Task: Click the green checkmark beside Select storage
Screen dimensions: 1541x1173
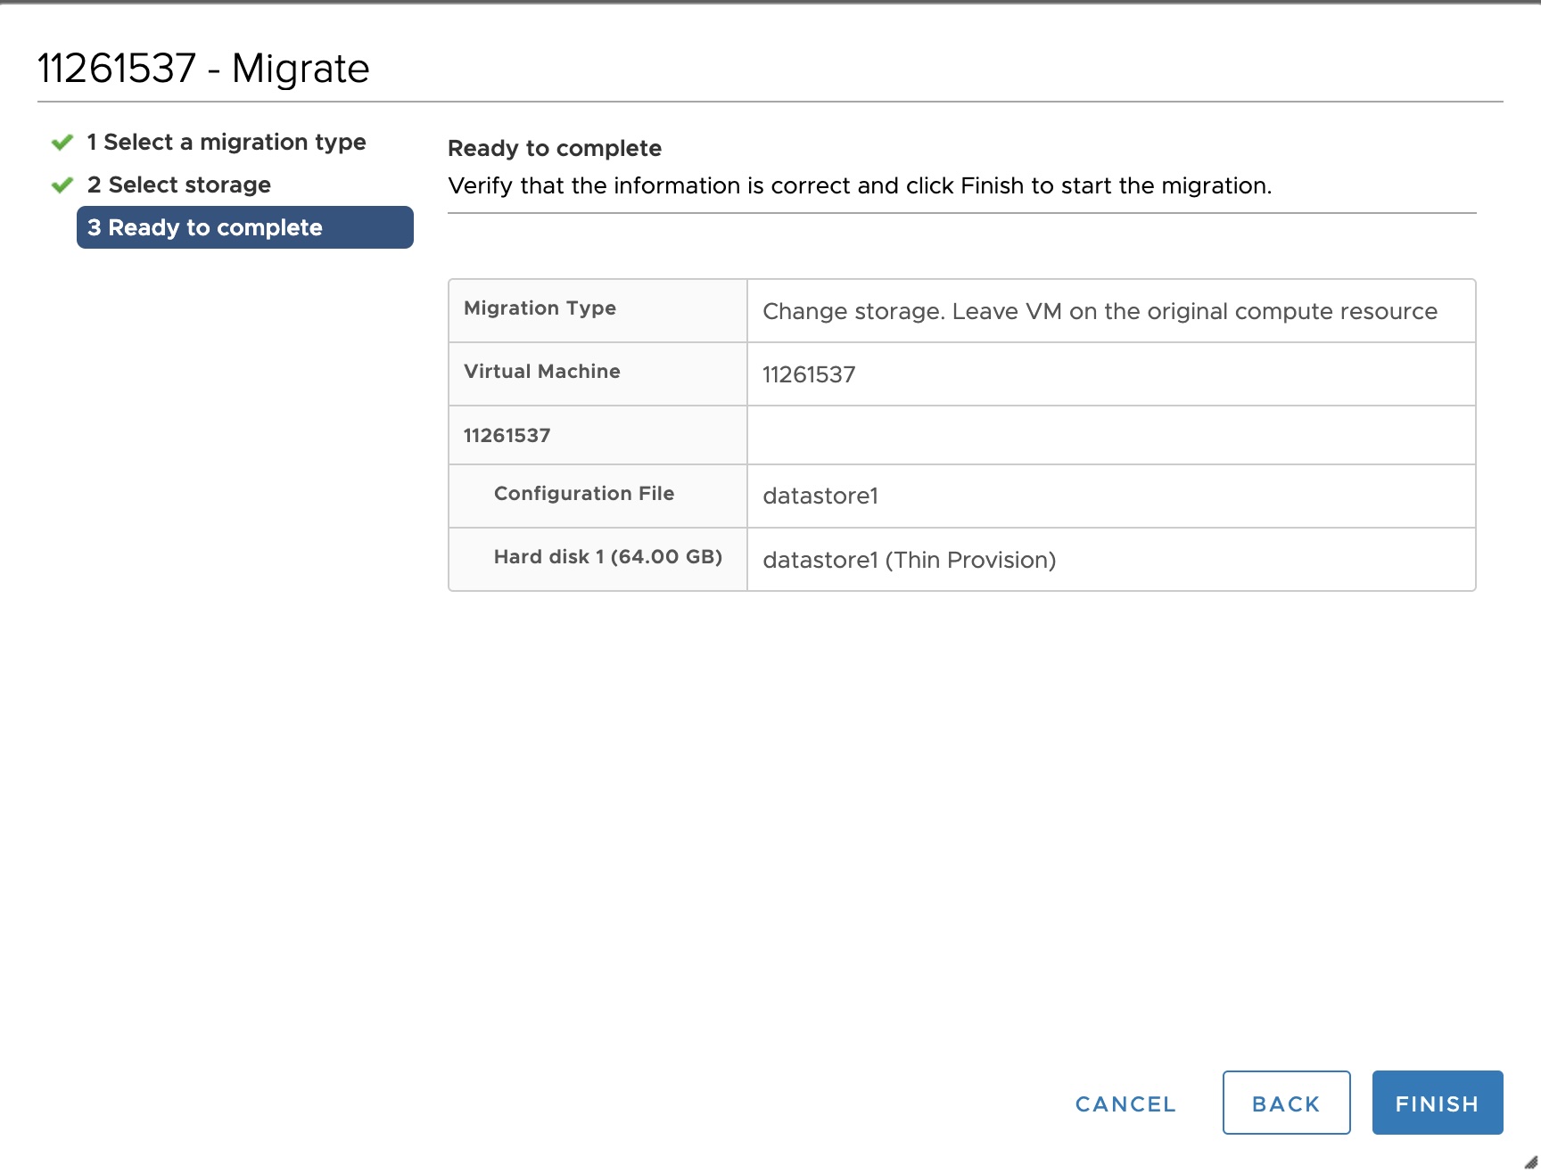Action: 62,184
